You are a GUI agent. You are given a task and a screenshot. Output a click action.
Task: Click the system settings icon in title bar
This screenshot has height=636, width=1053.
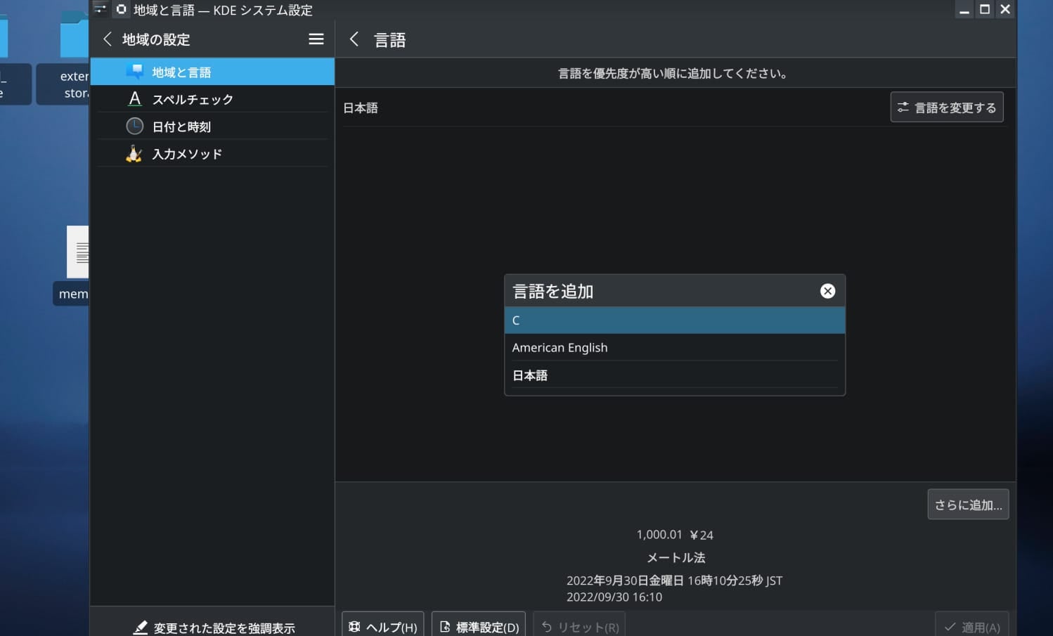click(121, 9)
